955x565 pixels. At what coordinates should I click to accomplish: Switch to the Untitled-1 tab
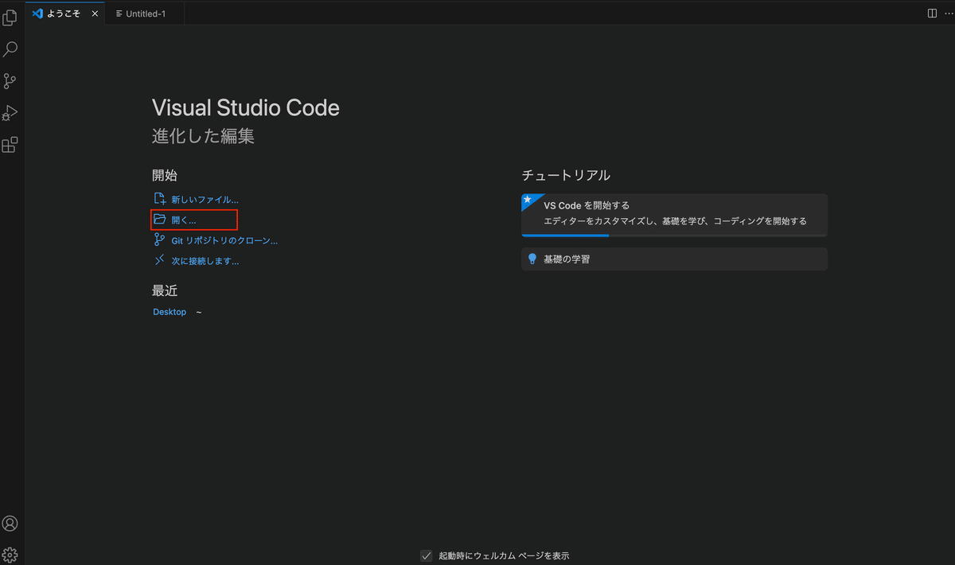tap(145, 14)
